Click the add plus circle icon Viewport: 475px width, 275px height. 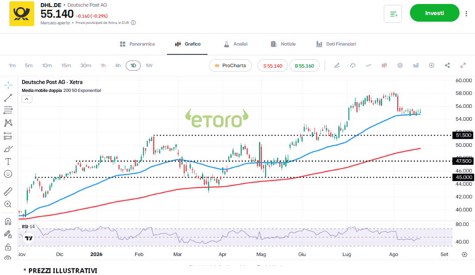pyautogui.click(x=431, y=65)
